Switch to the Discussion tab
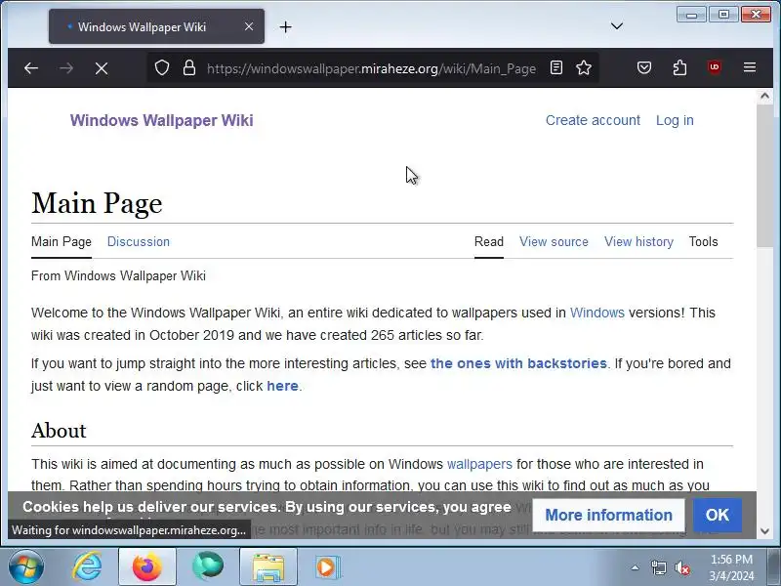 coord(139,241)
